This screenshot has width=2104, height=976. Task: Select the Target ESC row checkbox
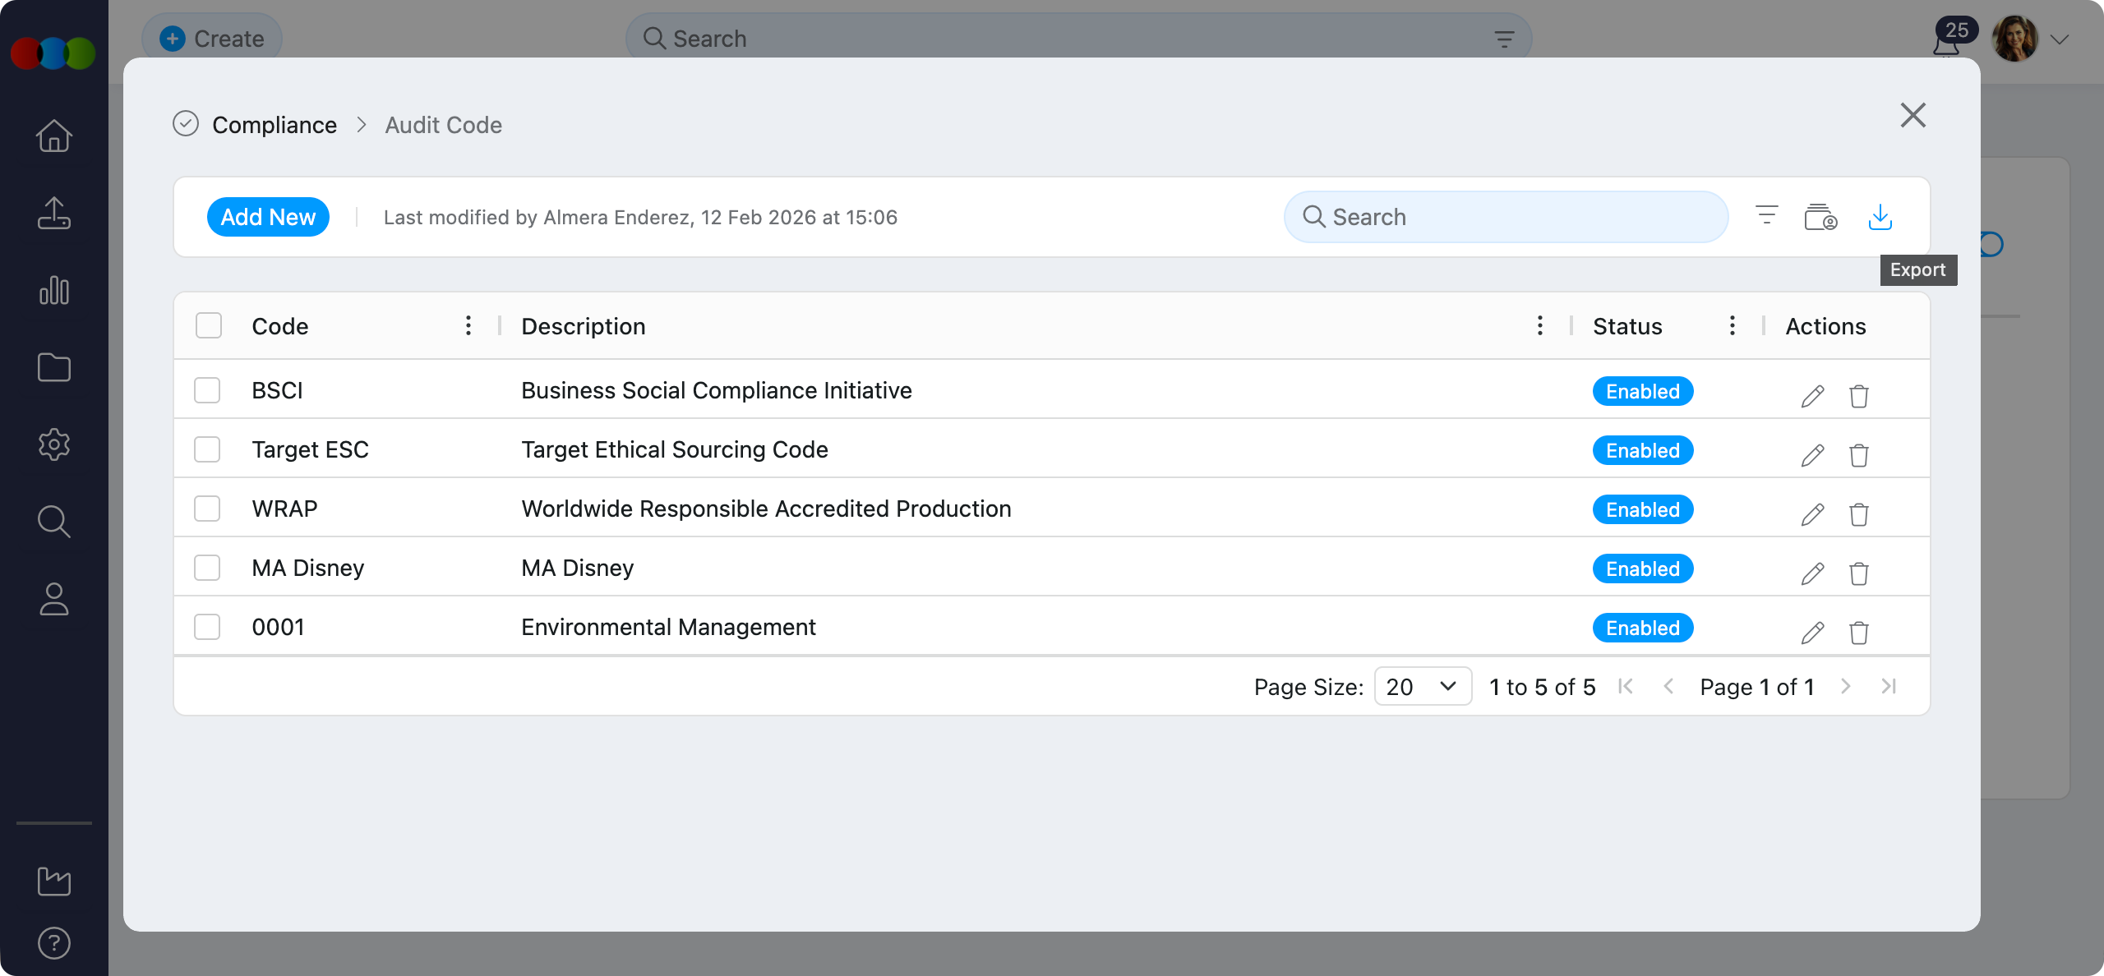(207, 449)
